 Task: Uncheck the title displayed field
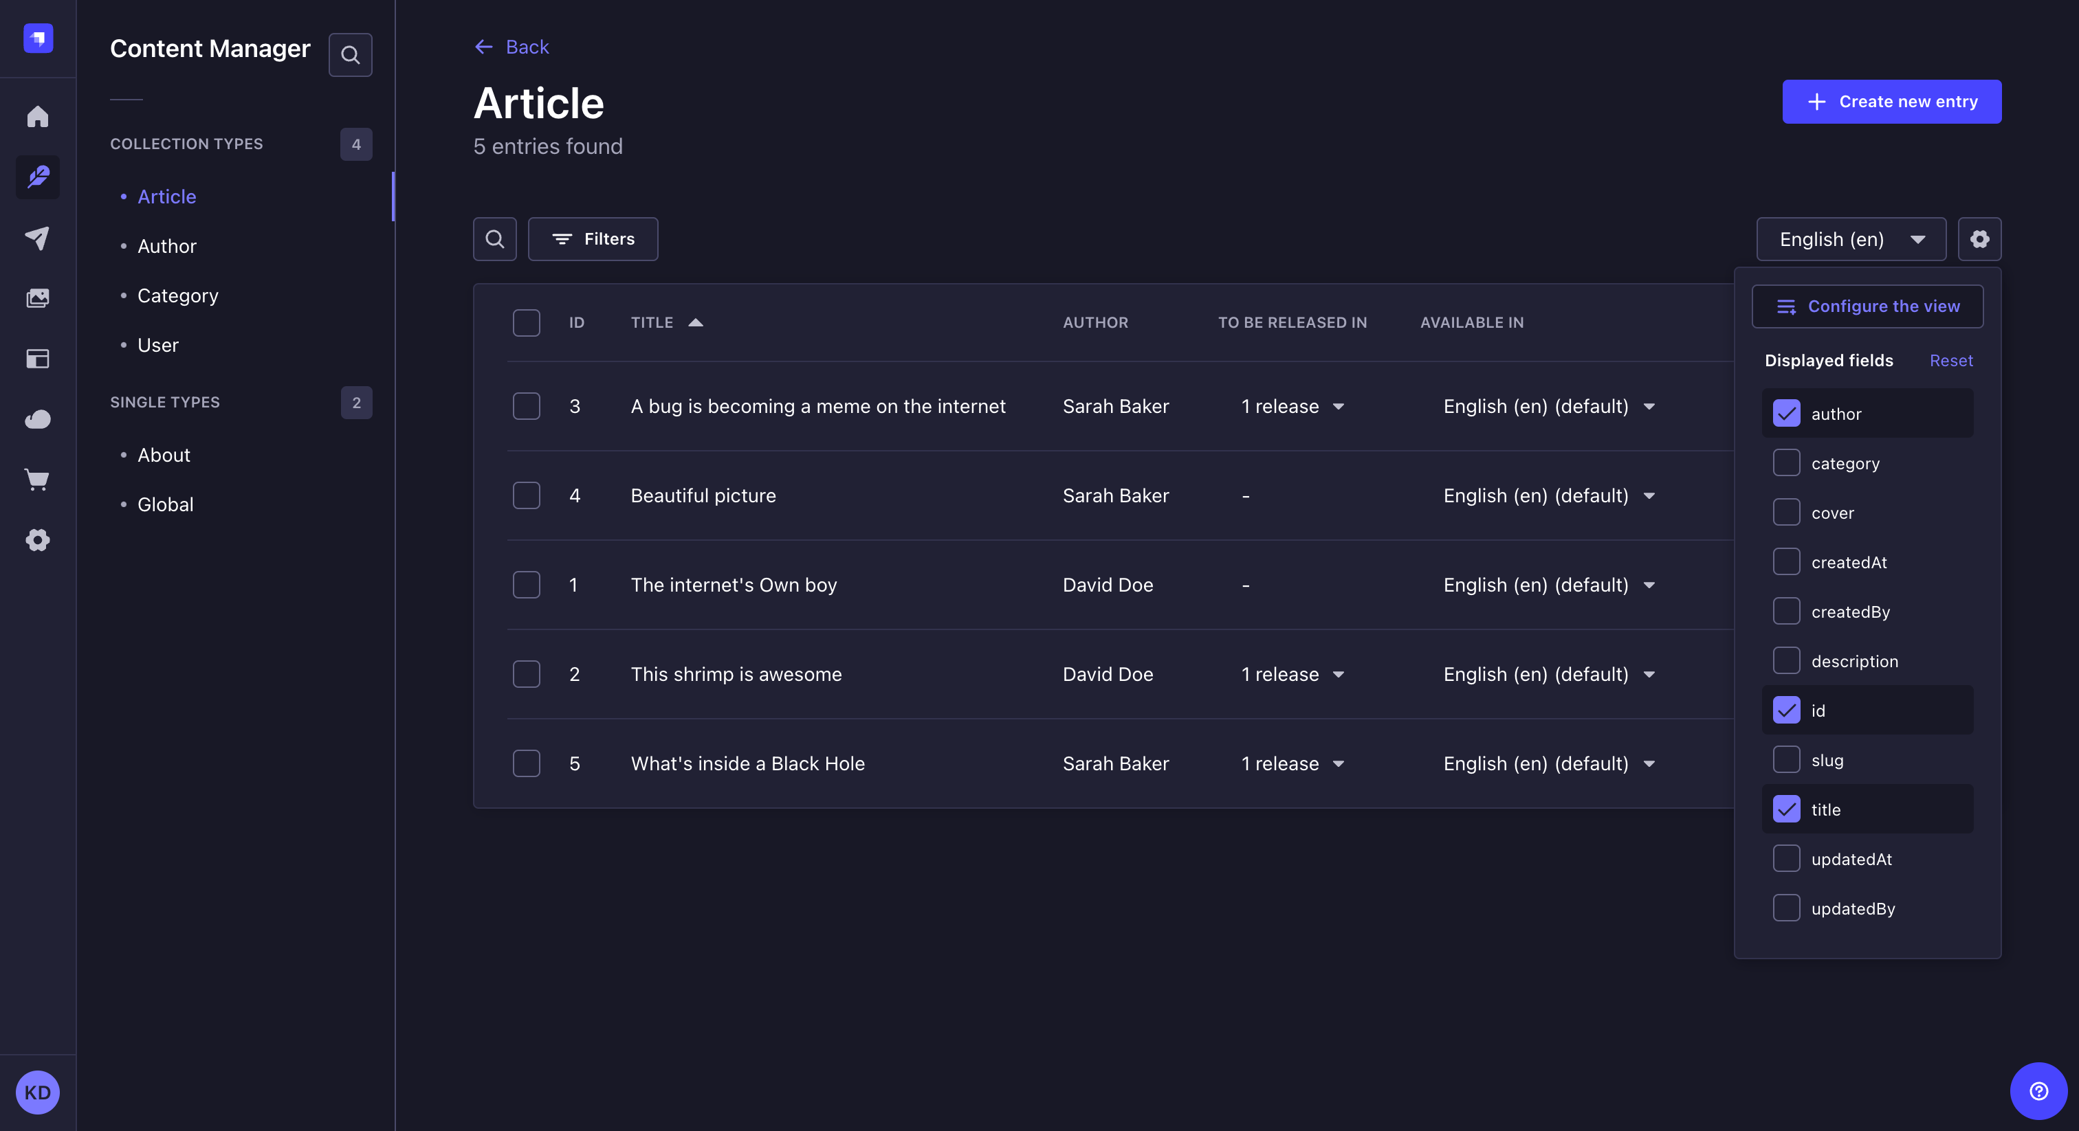[x=1787, y=809]
